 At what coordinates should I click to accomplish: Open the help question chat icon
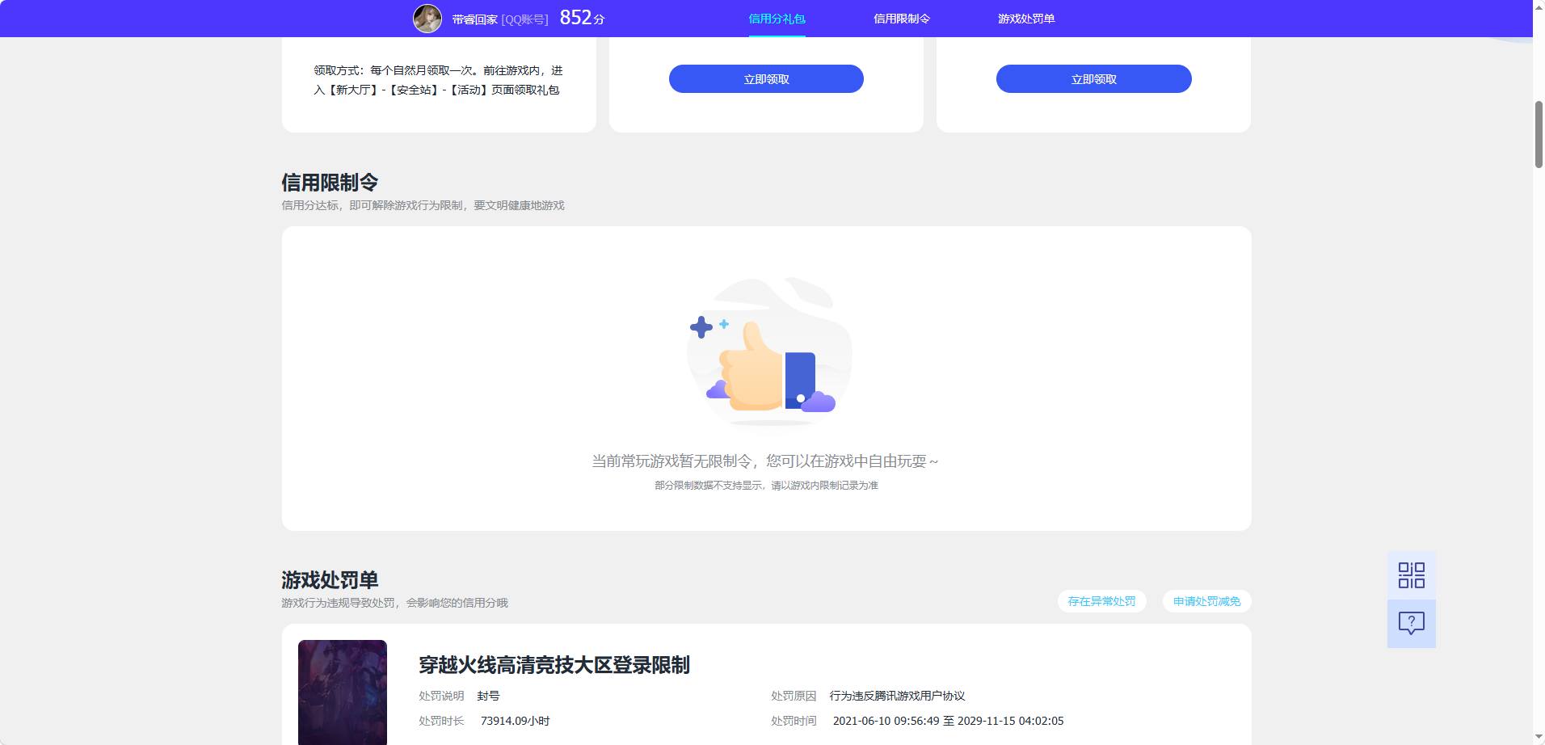[1411, 623]
